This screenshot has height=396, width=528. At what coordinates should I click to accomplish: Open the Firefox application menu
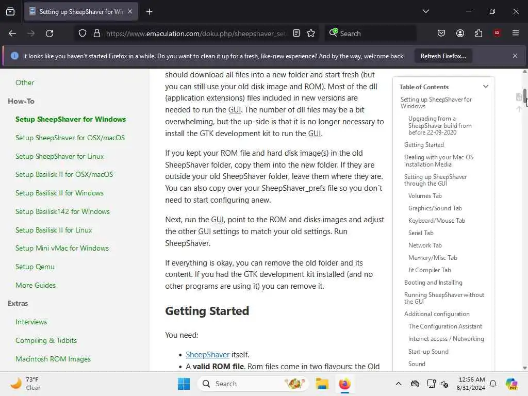point(516,33)
